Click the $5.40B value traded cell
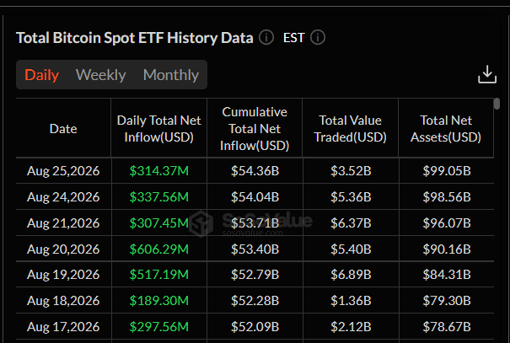The image size is (510, 343). [351, 249]
